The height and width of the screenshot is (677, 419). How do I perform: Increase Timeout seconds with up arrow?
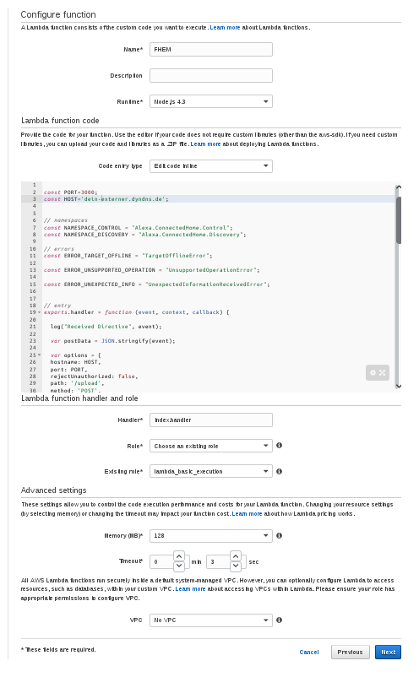tap(236, 556)
